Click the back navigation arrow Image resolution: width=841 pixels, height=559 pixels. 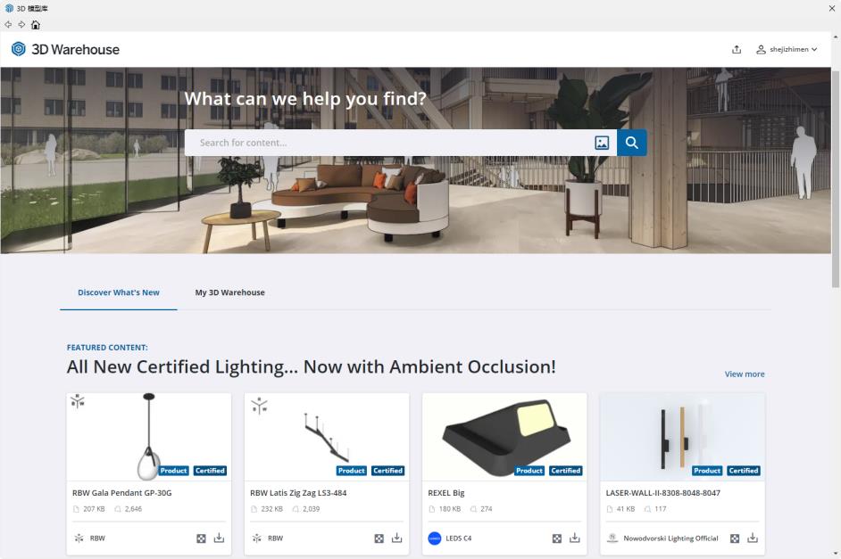8,25
